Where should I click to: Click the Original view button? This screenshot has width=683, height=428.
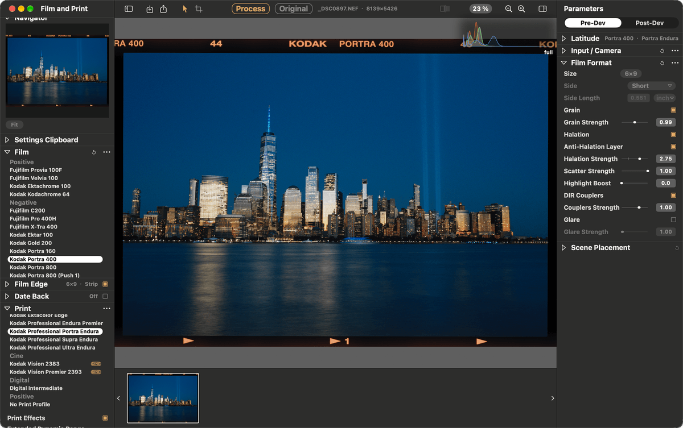294,9
